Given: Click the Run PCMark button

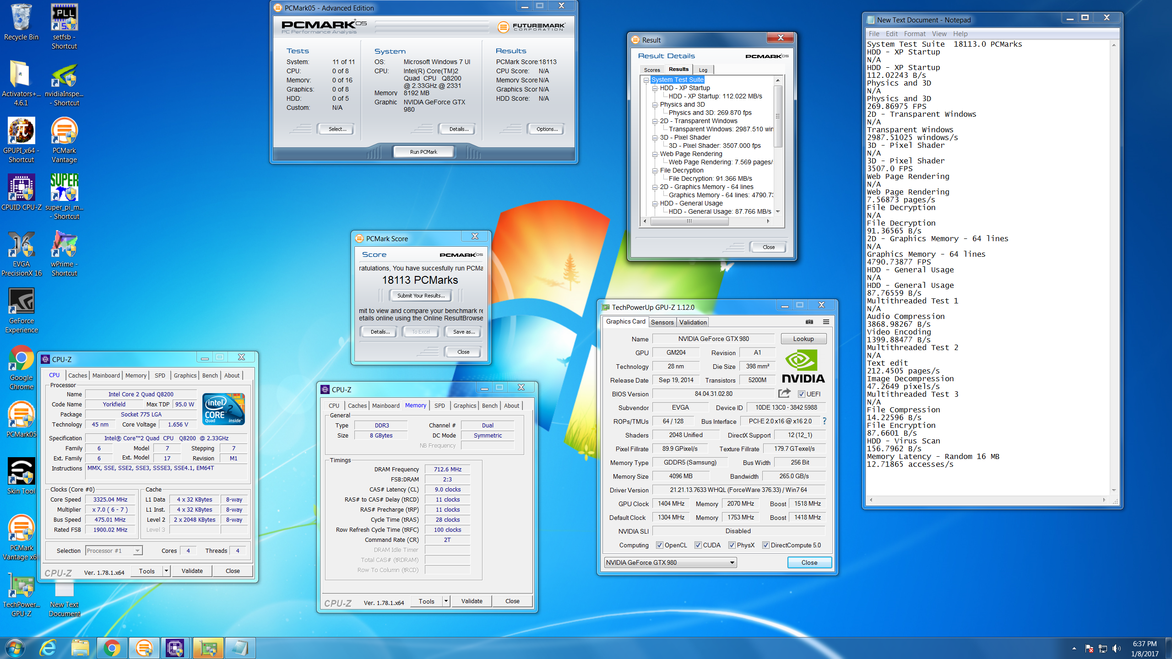Looking at the screenshot, I should (423, 151).
